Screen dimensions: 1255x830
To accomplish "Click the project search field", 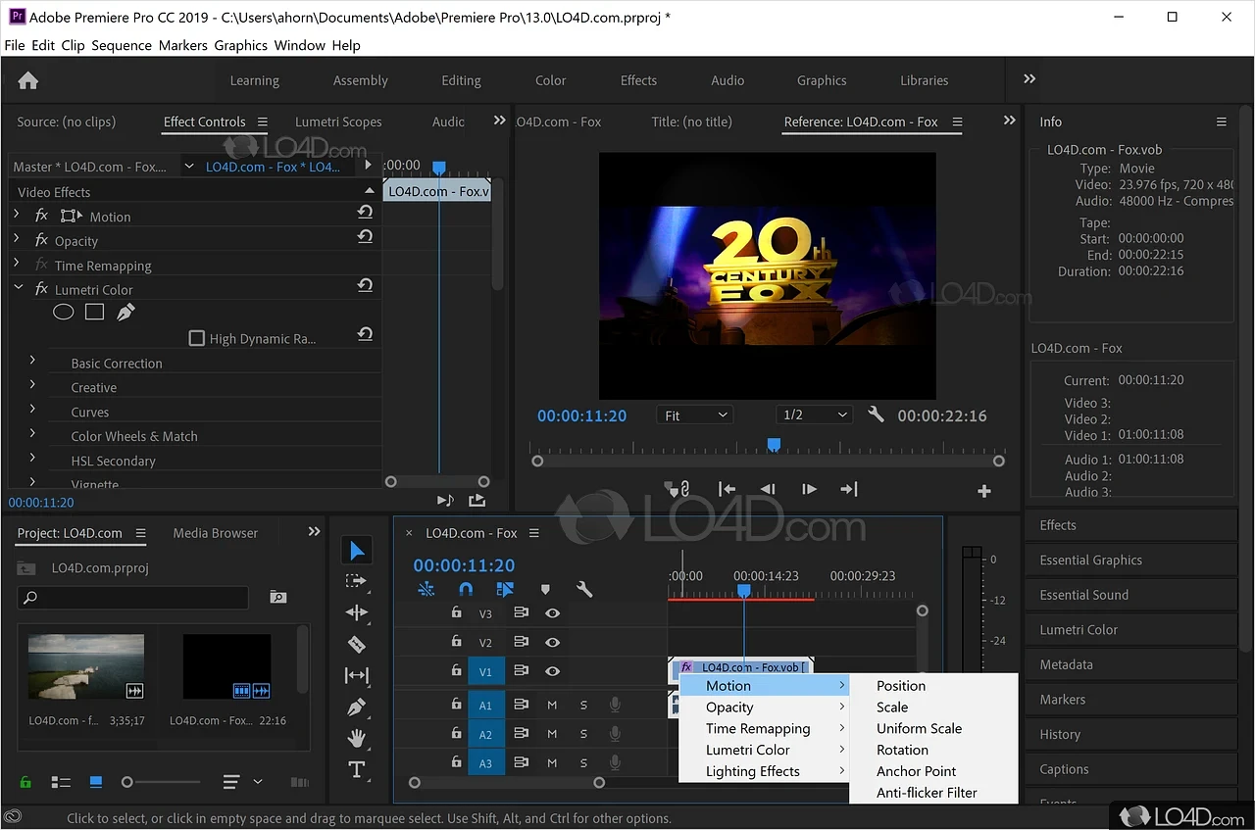I will click(132, 597).
